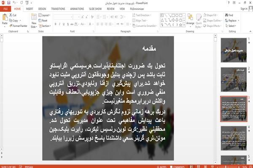
Task: Insert a rectangle shape from shapes gallery
Action: [173, 16]
